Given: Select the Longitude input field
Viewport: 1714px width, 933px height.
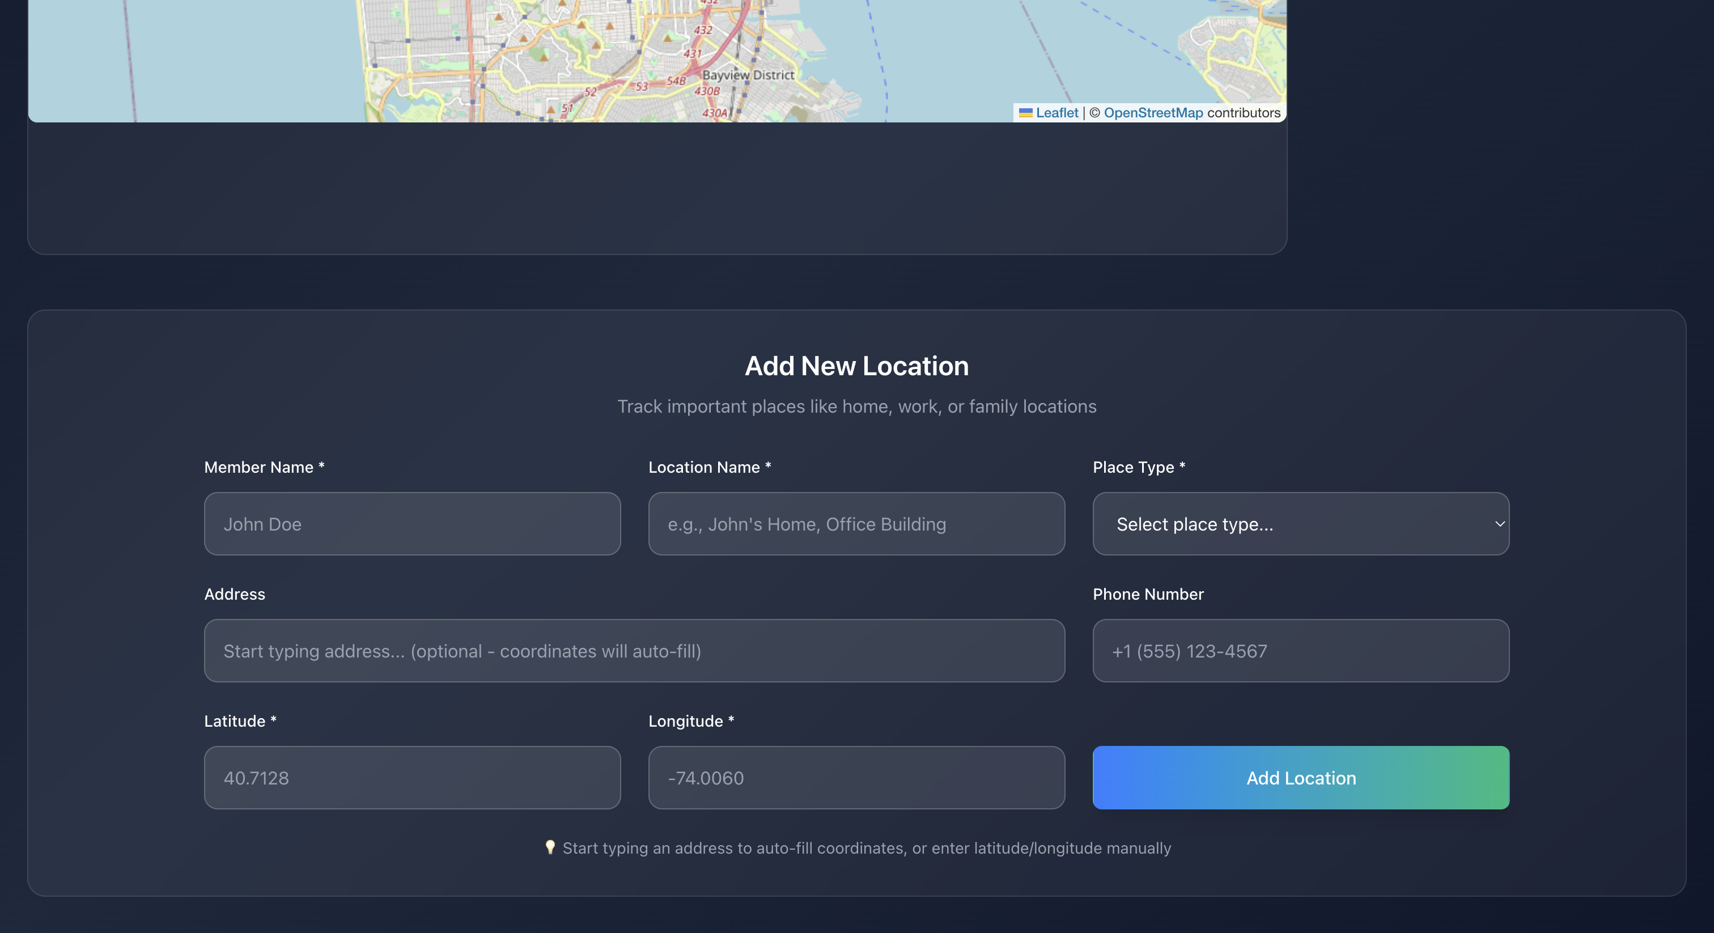Looking at the screenshot, I should coord(856,778).
